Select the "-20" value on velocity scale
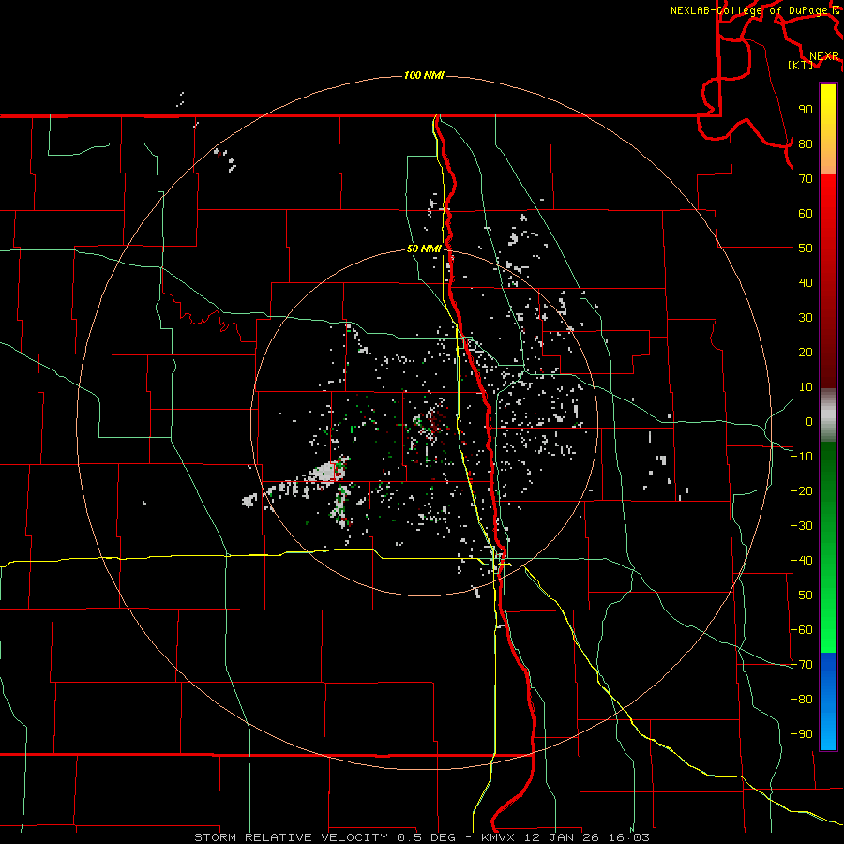Image resolution: width=844 pixels, height=844 pixels. [802, 491]
